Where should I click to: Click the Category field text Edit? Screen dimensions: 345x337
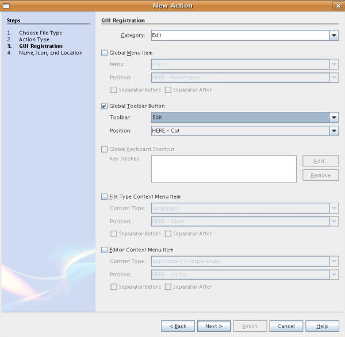pyautogui.click(x=156, y=36)
